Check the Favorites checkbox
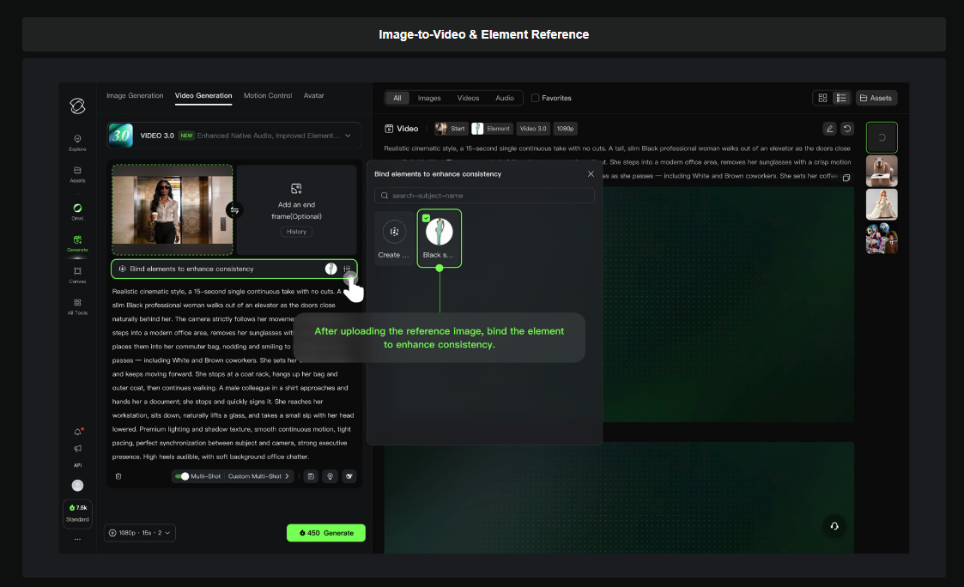The width and height of the screenshot is (964, 587). (533, 97)
